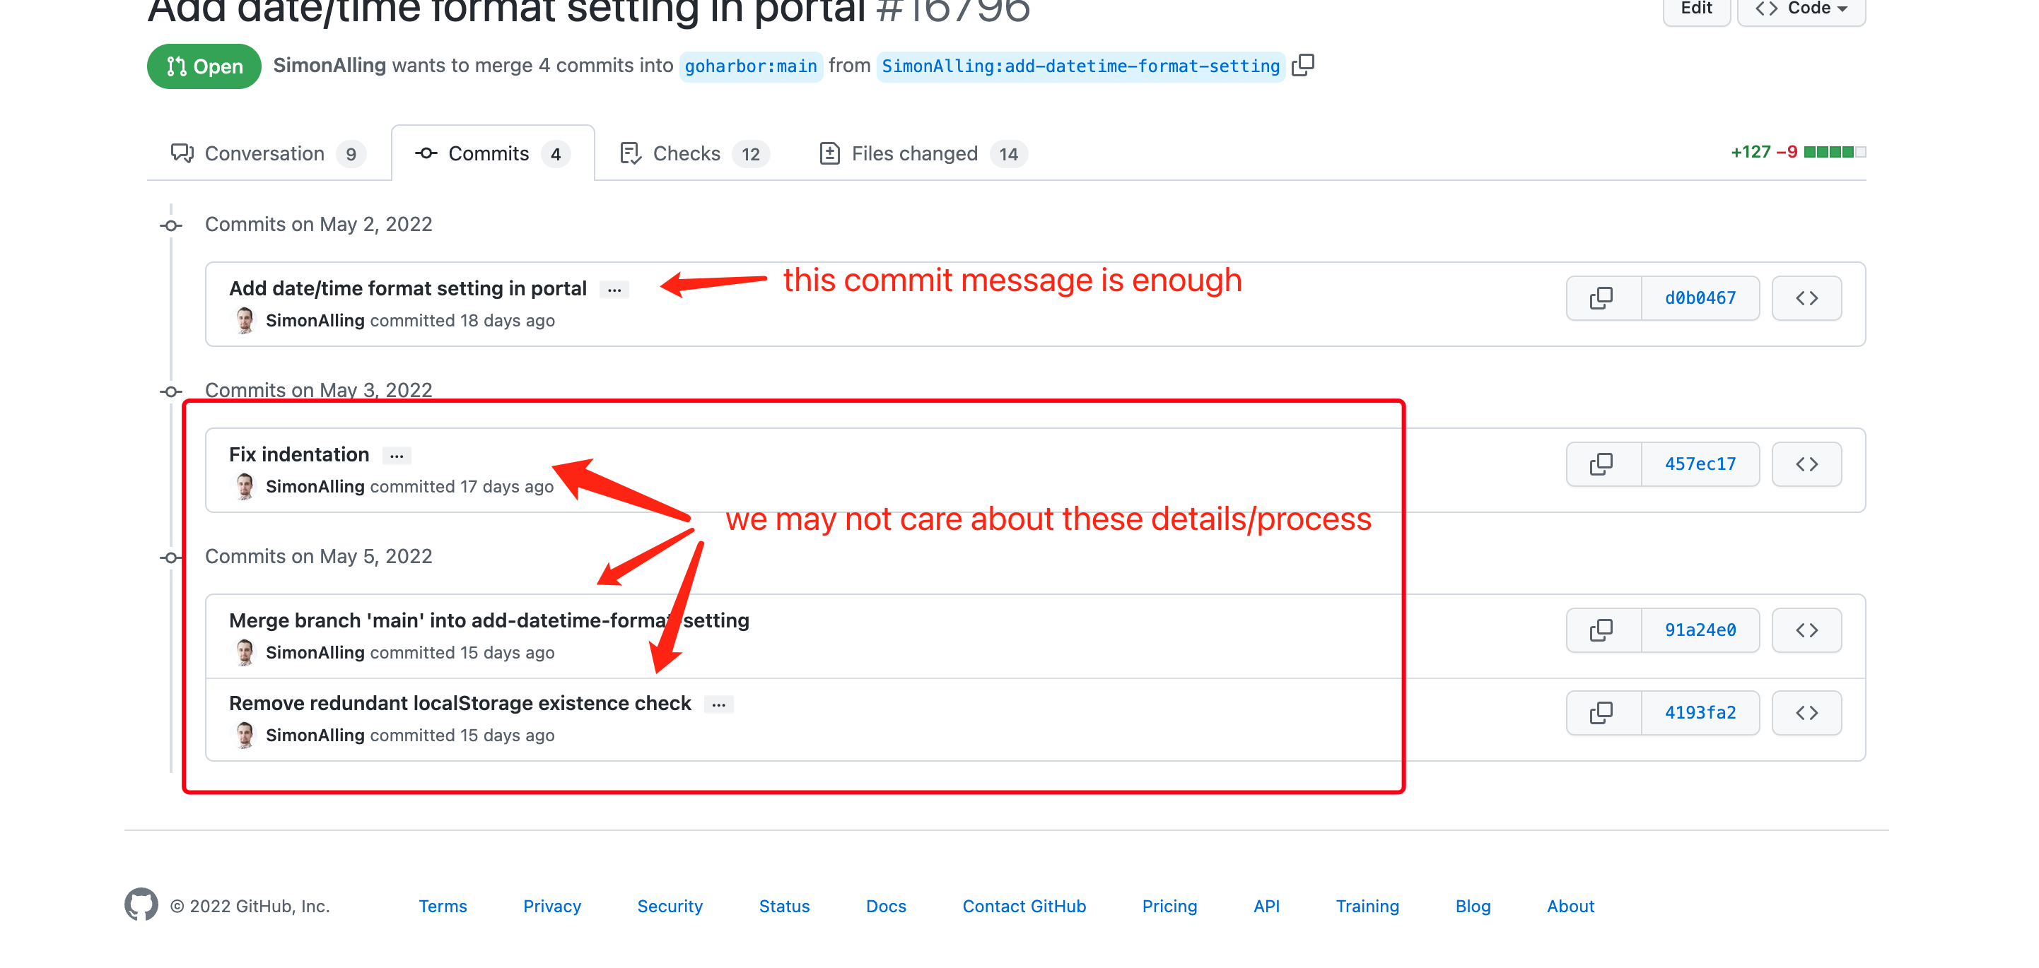Copy full SHA for commit 91a24e0

1602,630
